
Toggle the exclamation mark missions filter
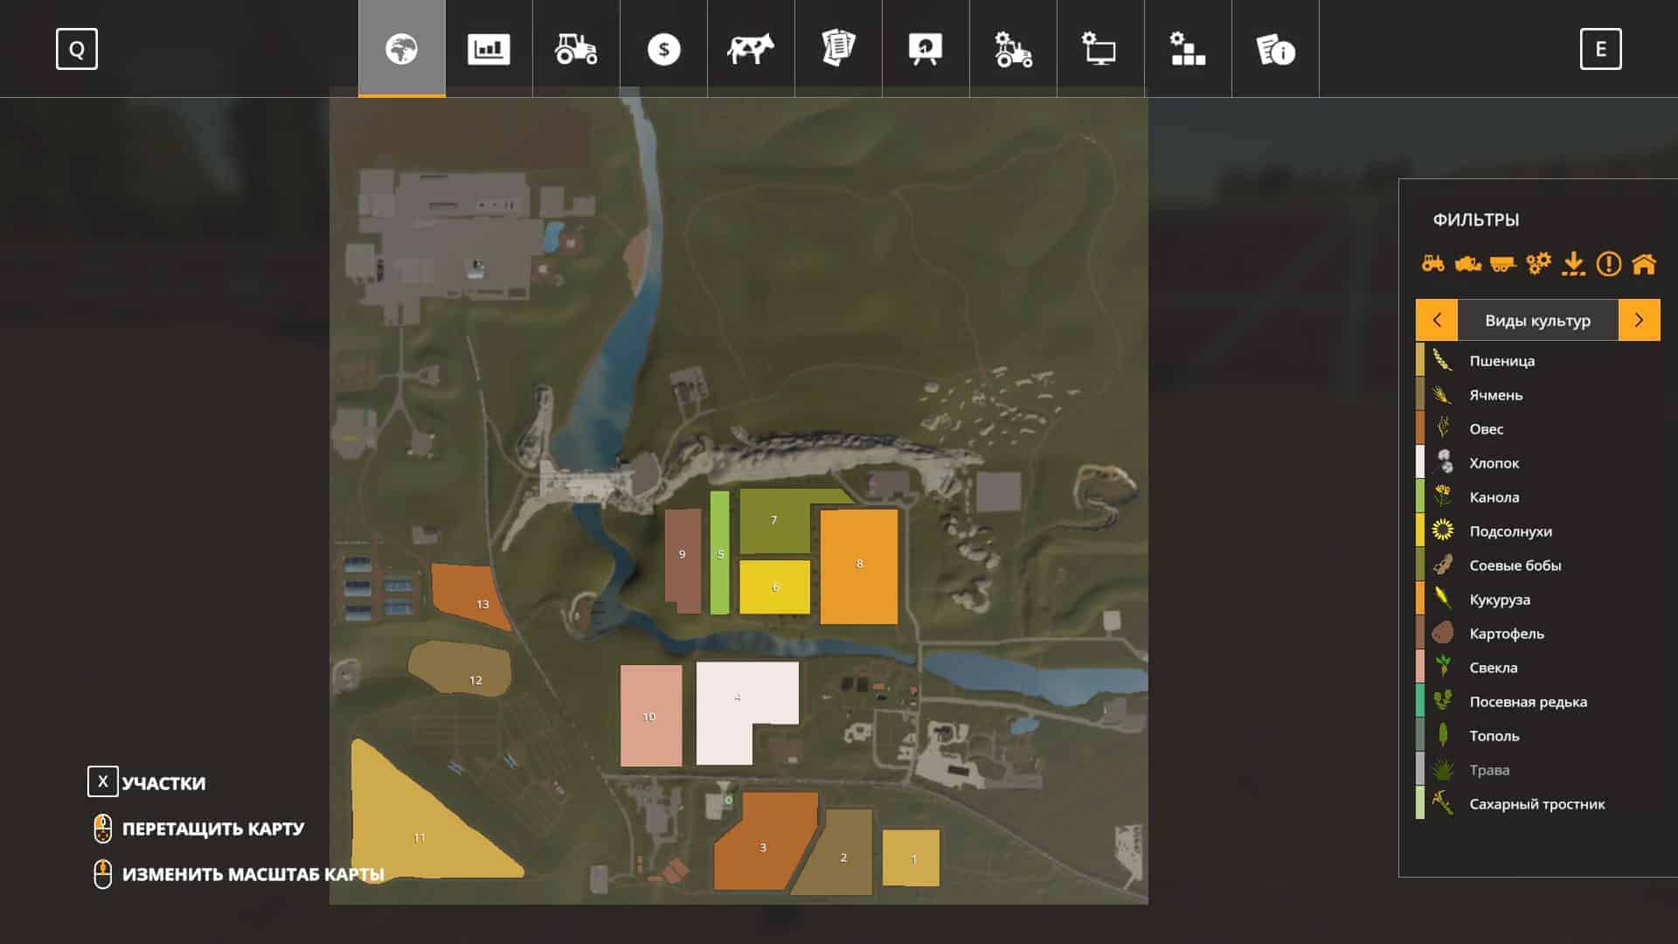click(x=1608, y=263)
